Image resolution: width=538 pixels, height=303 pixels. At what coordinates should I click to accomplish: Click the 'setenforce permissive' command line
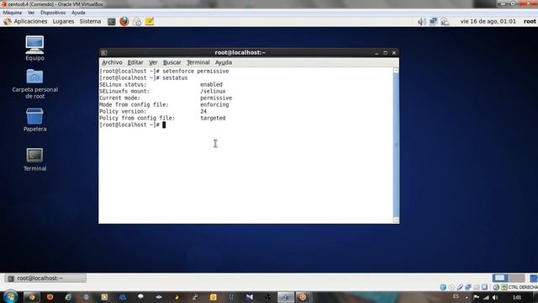[164, 71]
